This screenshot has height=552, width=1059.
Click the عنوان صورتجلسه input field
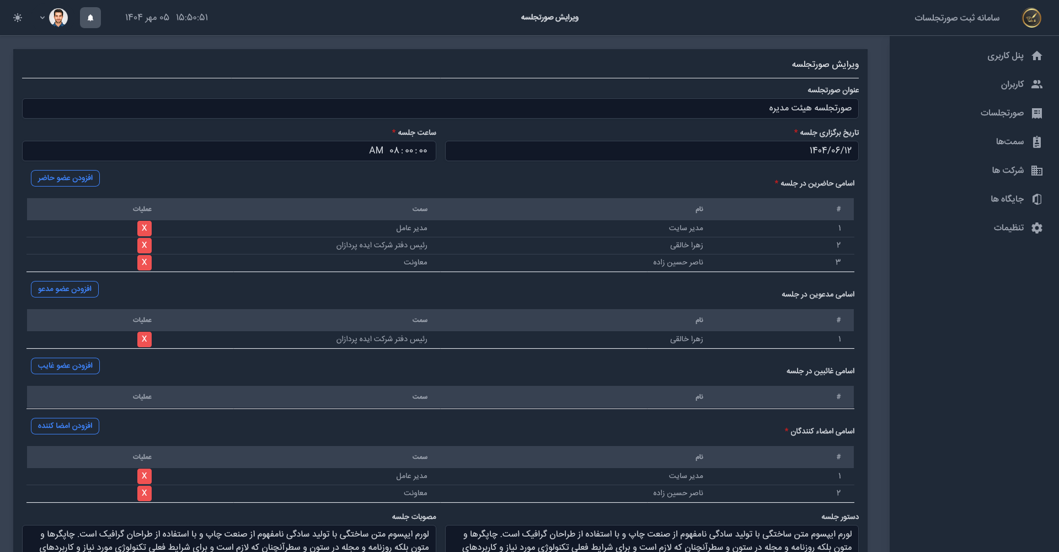440,108
